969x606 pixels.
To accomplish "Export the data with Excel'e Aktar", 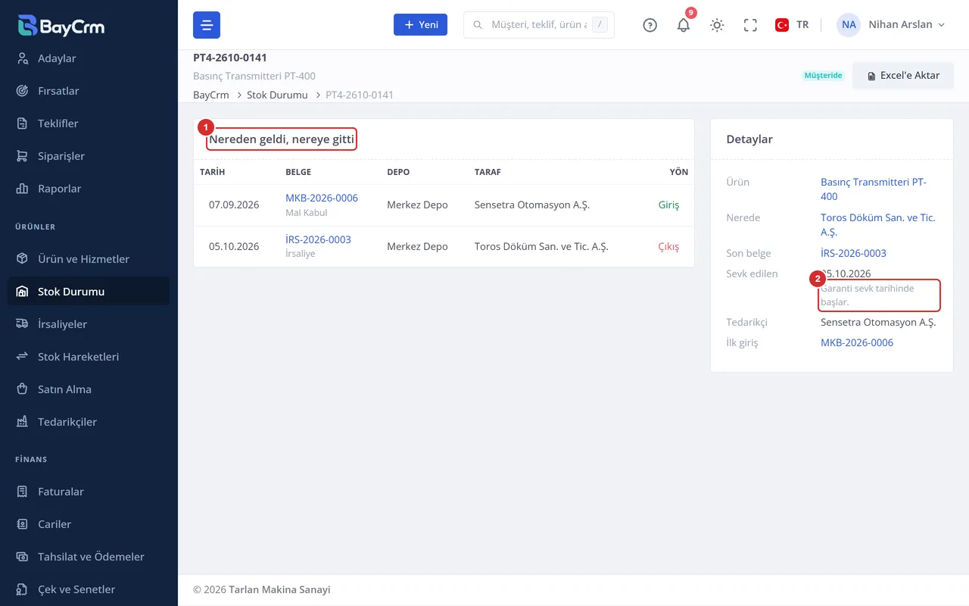I will point(903,76).
